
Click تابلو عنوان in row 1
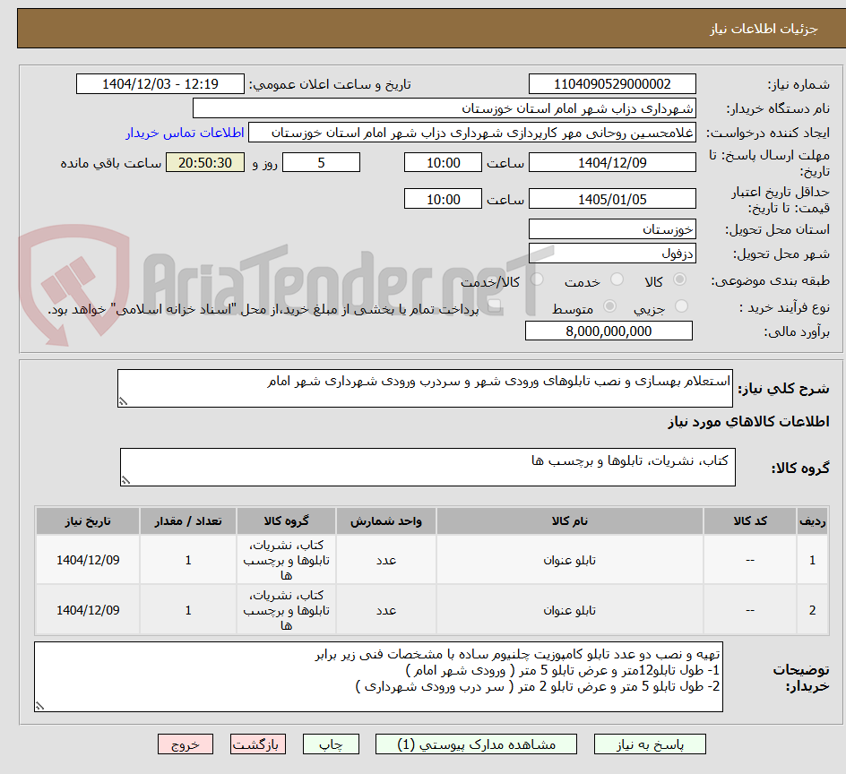pyautogui.click(x=570, y=561)
